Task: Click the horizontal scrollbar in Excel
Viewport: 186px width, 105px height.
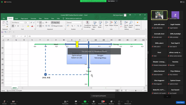Action: pyautogui.click(x=113, y=88)
